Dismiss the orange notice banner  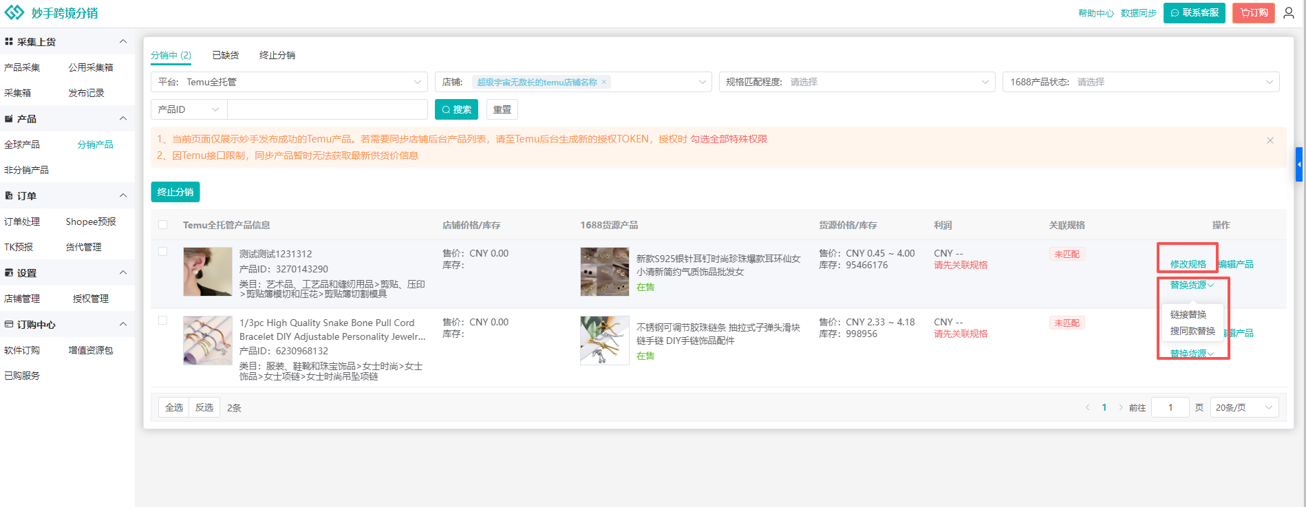pyautogui.click(x=1270, y=140)
